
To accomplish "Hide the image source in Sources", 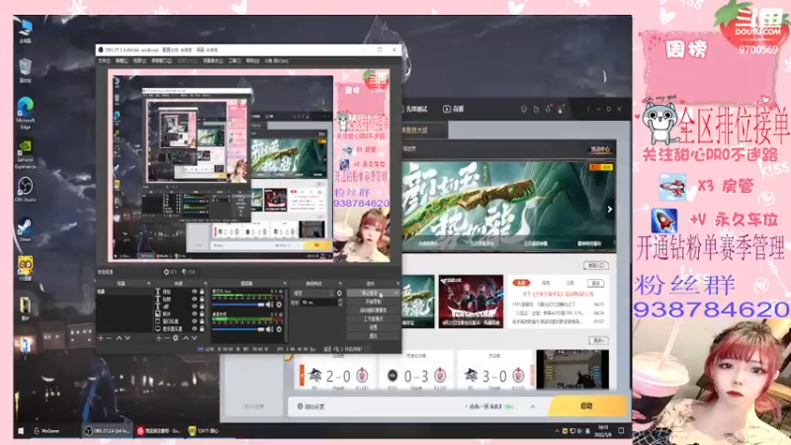I will click(x=194, y=313).
